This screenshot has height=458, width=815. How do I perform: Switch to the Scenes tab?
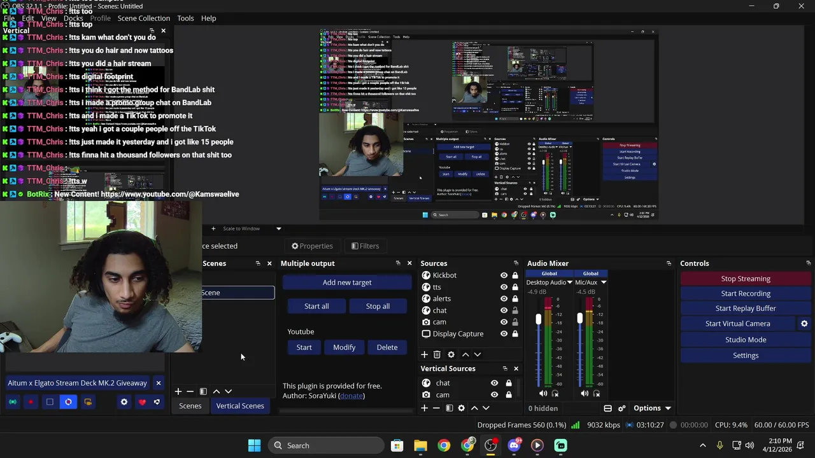[190, 406]
